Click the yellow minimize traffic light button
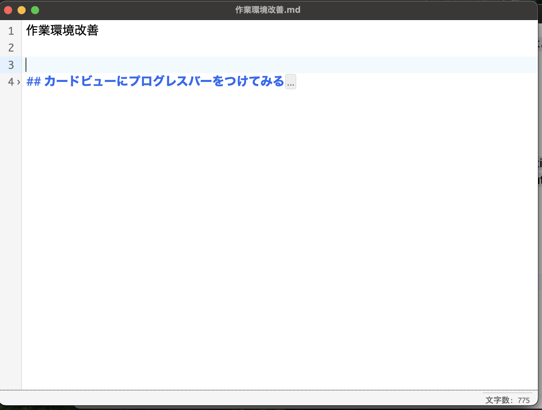The image size is (542, 410). 21,10
